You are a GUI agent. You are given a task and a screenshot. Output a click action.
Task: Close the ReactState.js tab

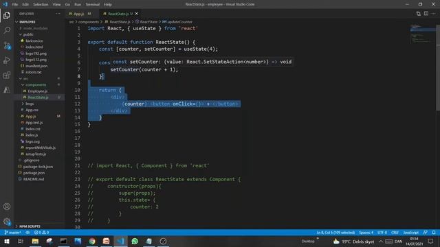pyautogui.click(x=137, y=14)
